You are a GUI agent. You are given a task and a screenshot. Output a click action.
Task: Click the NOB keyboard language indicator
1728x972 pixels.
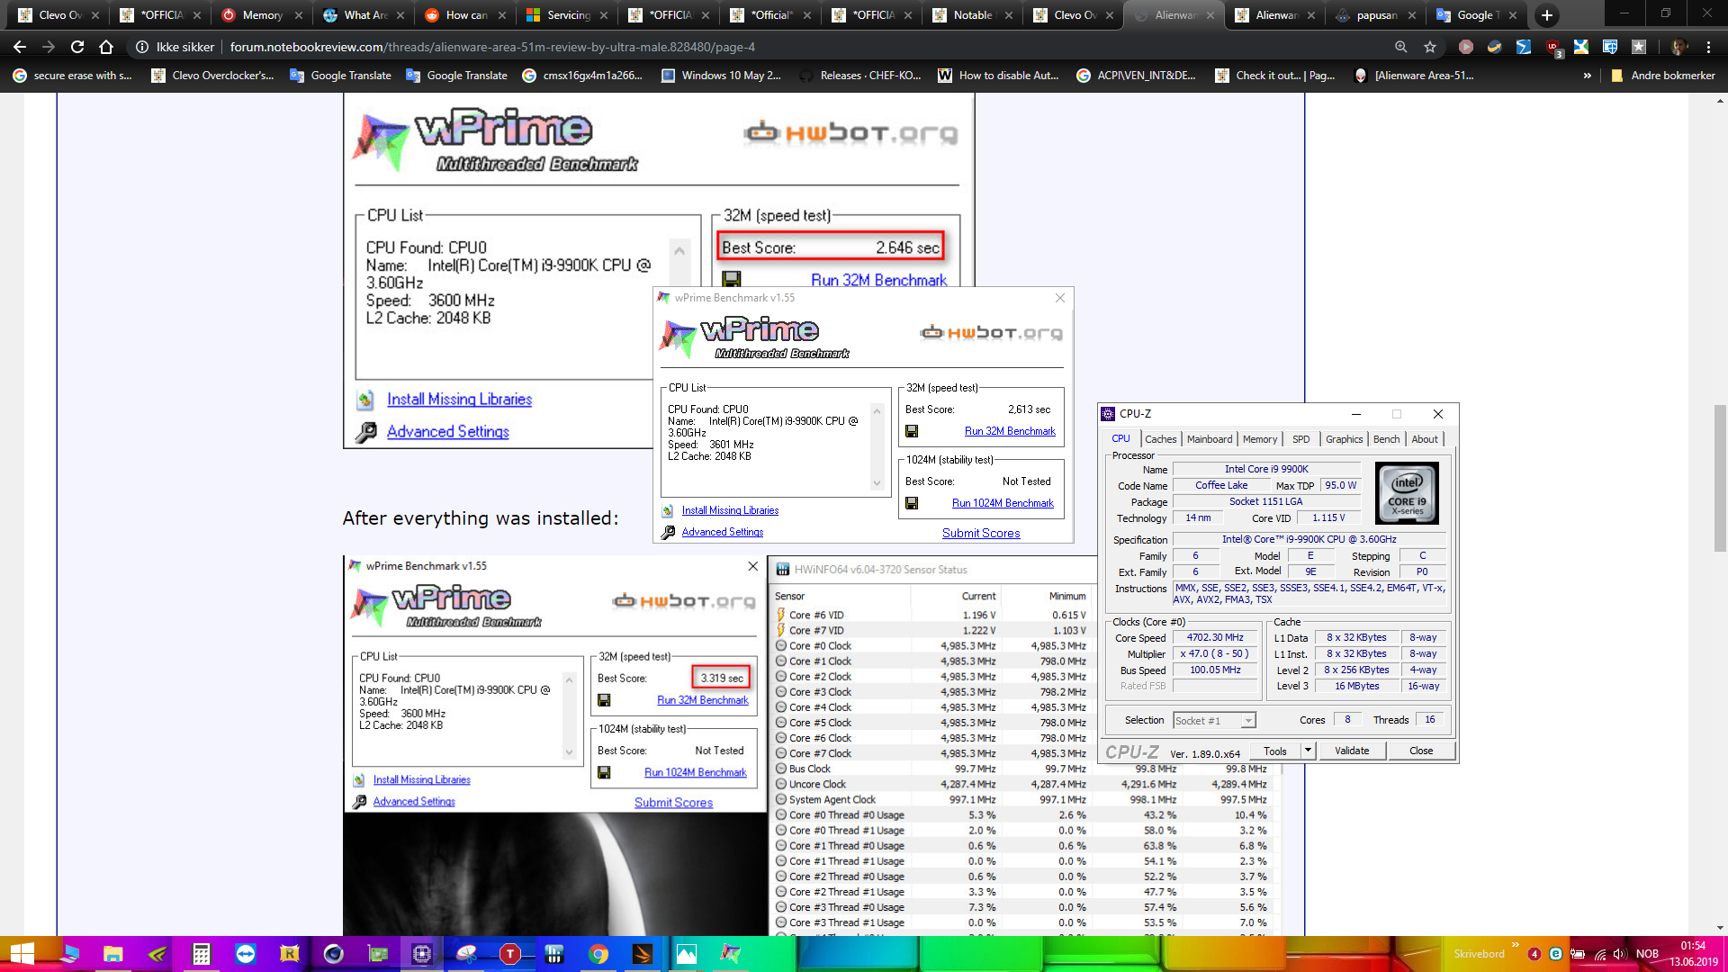[1647, 954]
